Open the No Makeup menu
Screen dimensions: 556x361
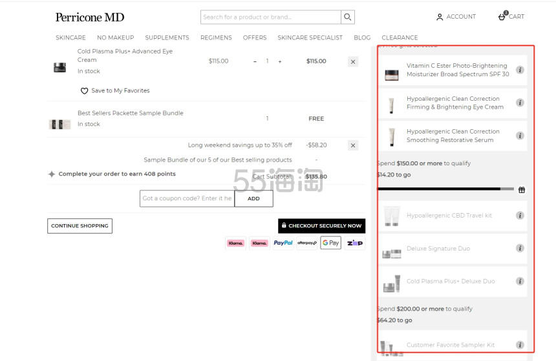pos(116,37)
